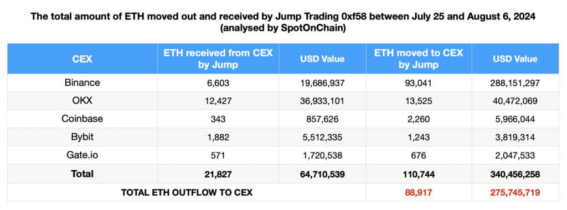The height and width of the screenshot is (210, 567).
Task: Click the Bybit exchange cell
Action: click(83, 137)
